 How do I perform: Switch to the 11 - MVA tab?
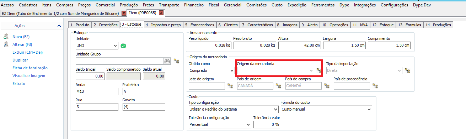point(360,25)
